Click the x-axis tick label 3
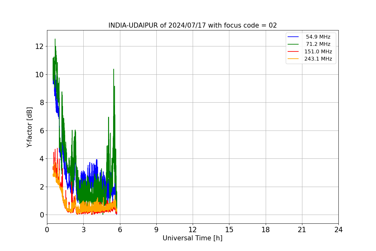Image resolution: width=376 pixels, height=251 pixels. (83, 230)
